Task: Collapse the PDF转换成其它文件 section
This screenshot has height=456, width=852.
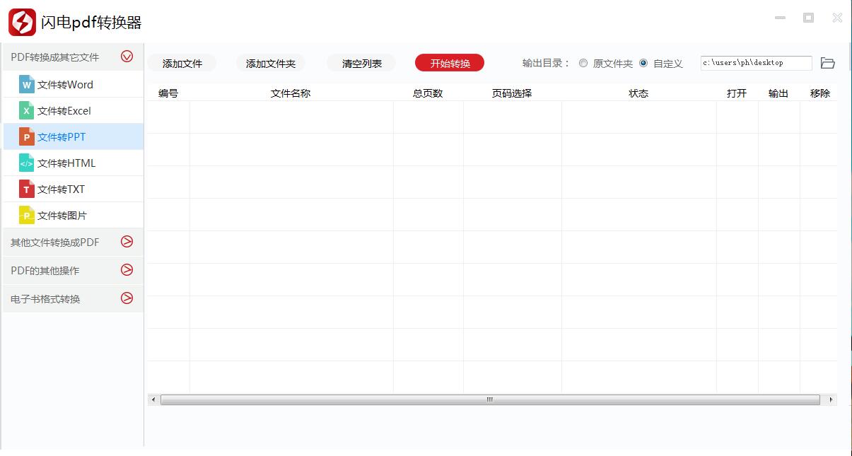Action: pyautogui.click(x=127, y=57)
